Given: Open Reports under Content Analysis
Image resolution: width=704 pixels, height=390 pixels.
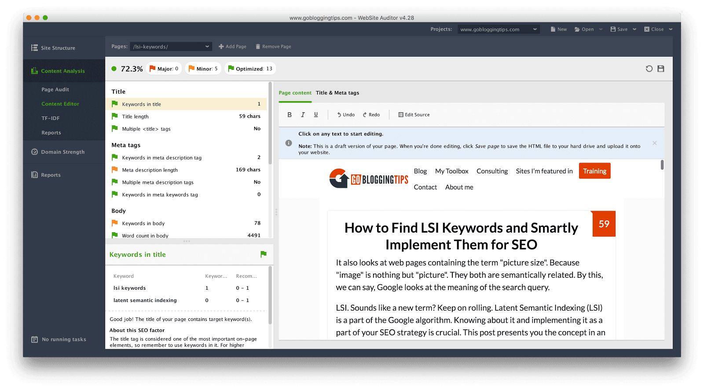Looking at the screenshot, I should coord(51,133).
